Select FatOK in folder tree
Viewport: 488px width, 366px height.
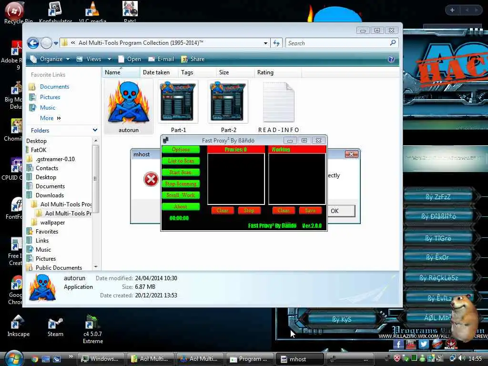click(38, 150)
